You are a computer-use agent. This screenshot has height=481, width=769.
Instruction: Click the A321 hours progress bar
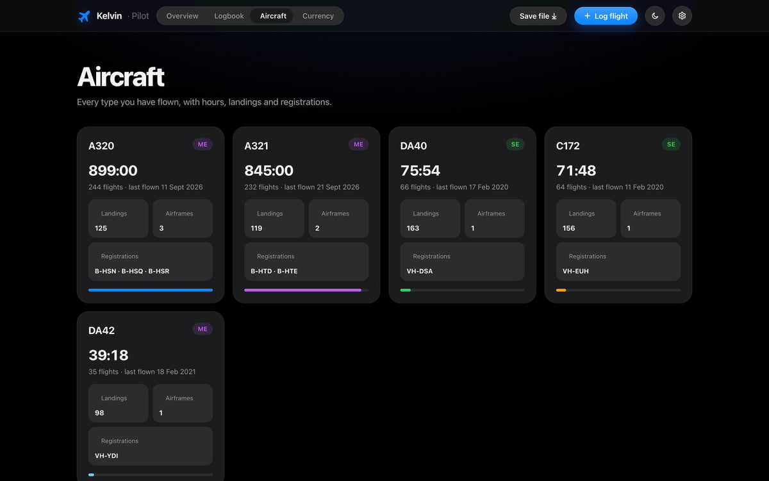306,290
